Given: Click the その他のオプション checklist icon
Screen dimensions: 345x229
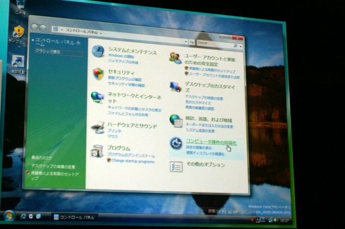Looking at the screenshot, I should pyautogui.click(x=176, y=167).
